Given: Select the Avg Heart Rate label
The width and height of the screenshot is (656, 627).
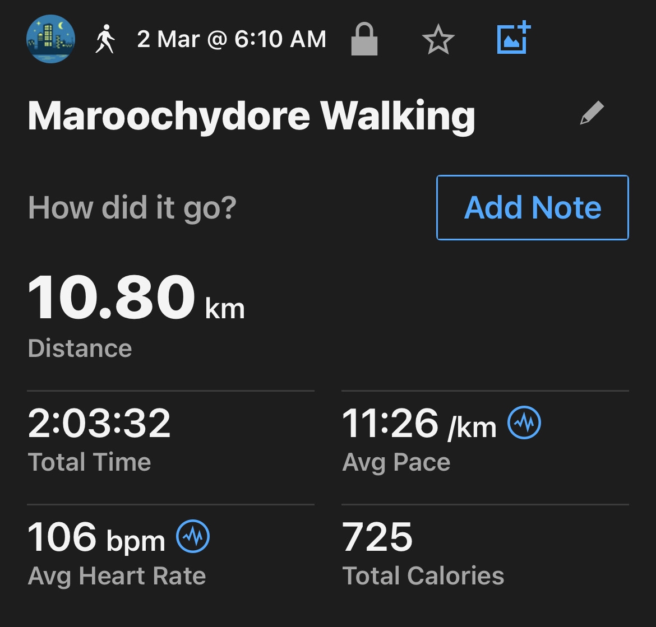Looking at the screenshot, I should tap(117, 577).
